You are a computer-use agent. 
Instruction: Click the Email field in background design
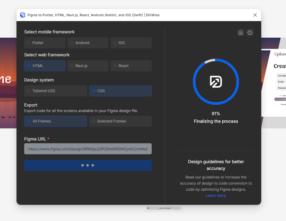click(x=281, y=82)
